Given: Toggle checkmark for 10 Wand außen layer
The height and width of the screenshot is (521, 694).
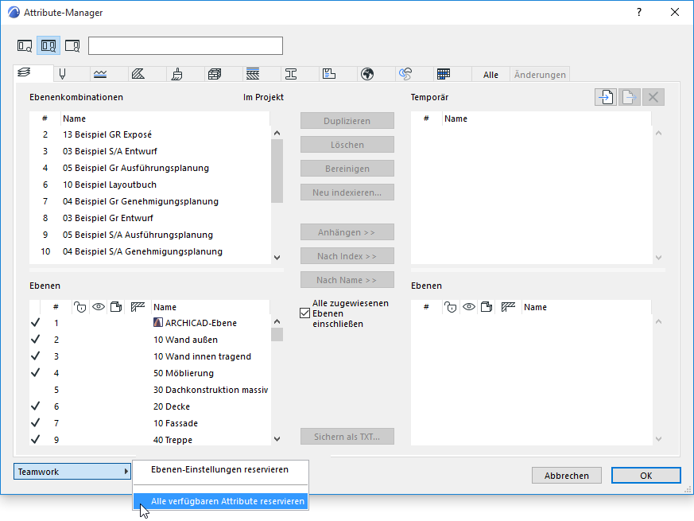Looking at the screenshot, I should point(36,340).
